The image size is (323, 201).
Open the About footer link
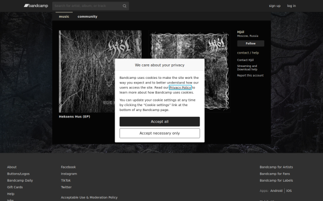pos(12,167)
